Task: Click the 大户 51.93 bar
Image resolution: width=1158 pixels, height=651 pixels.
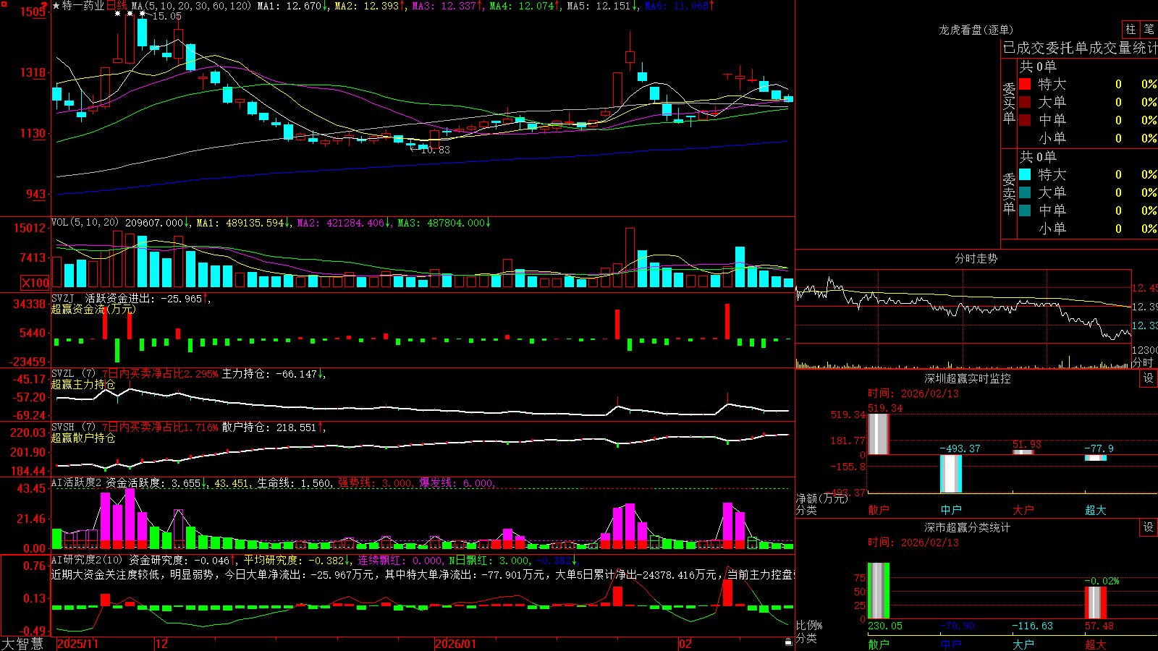Action: (1023, 452)
